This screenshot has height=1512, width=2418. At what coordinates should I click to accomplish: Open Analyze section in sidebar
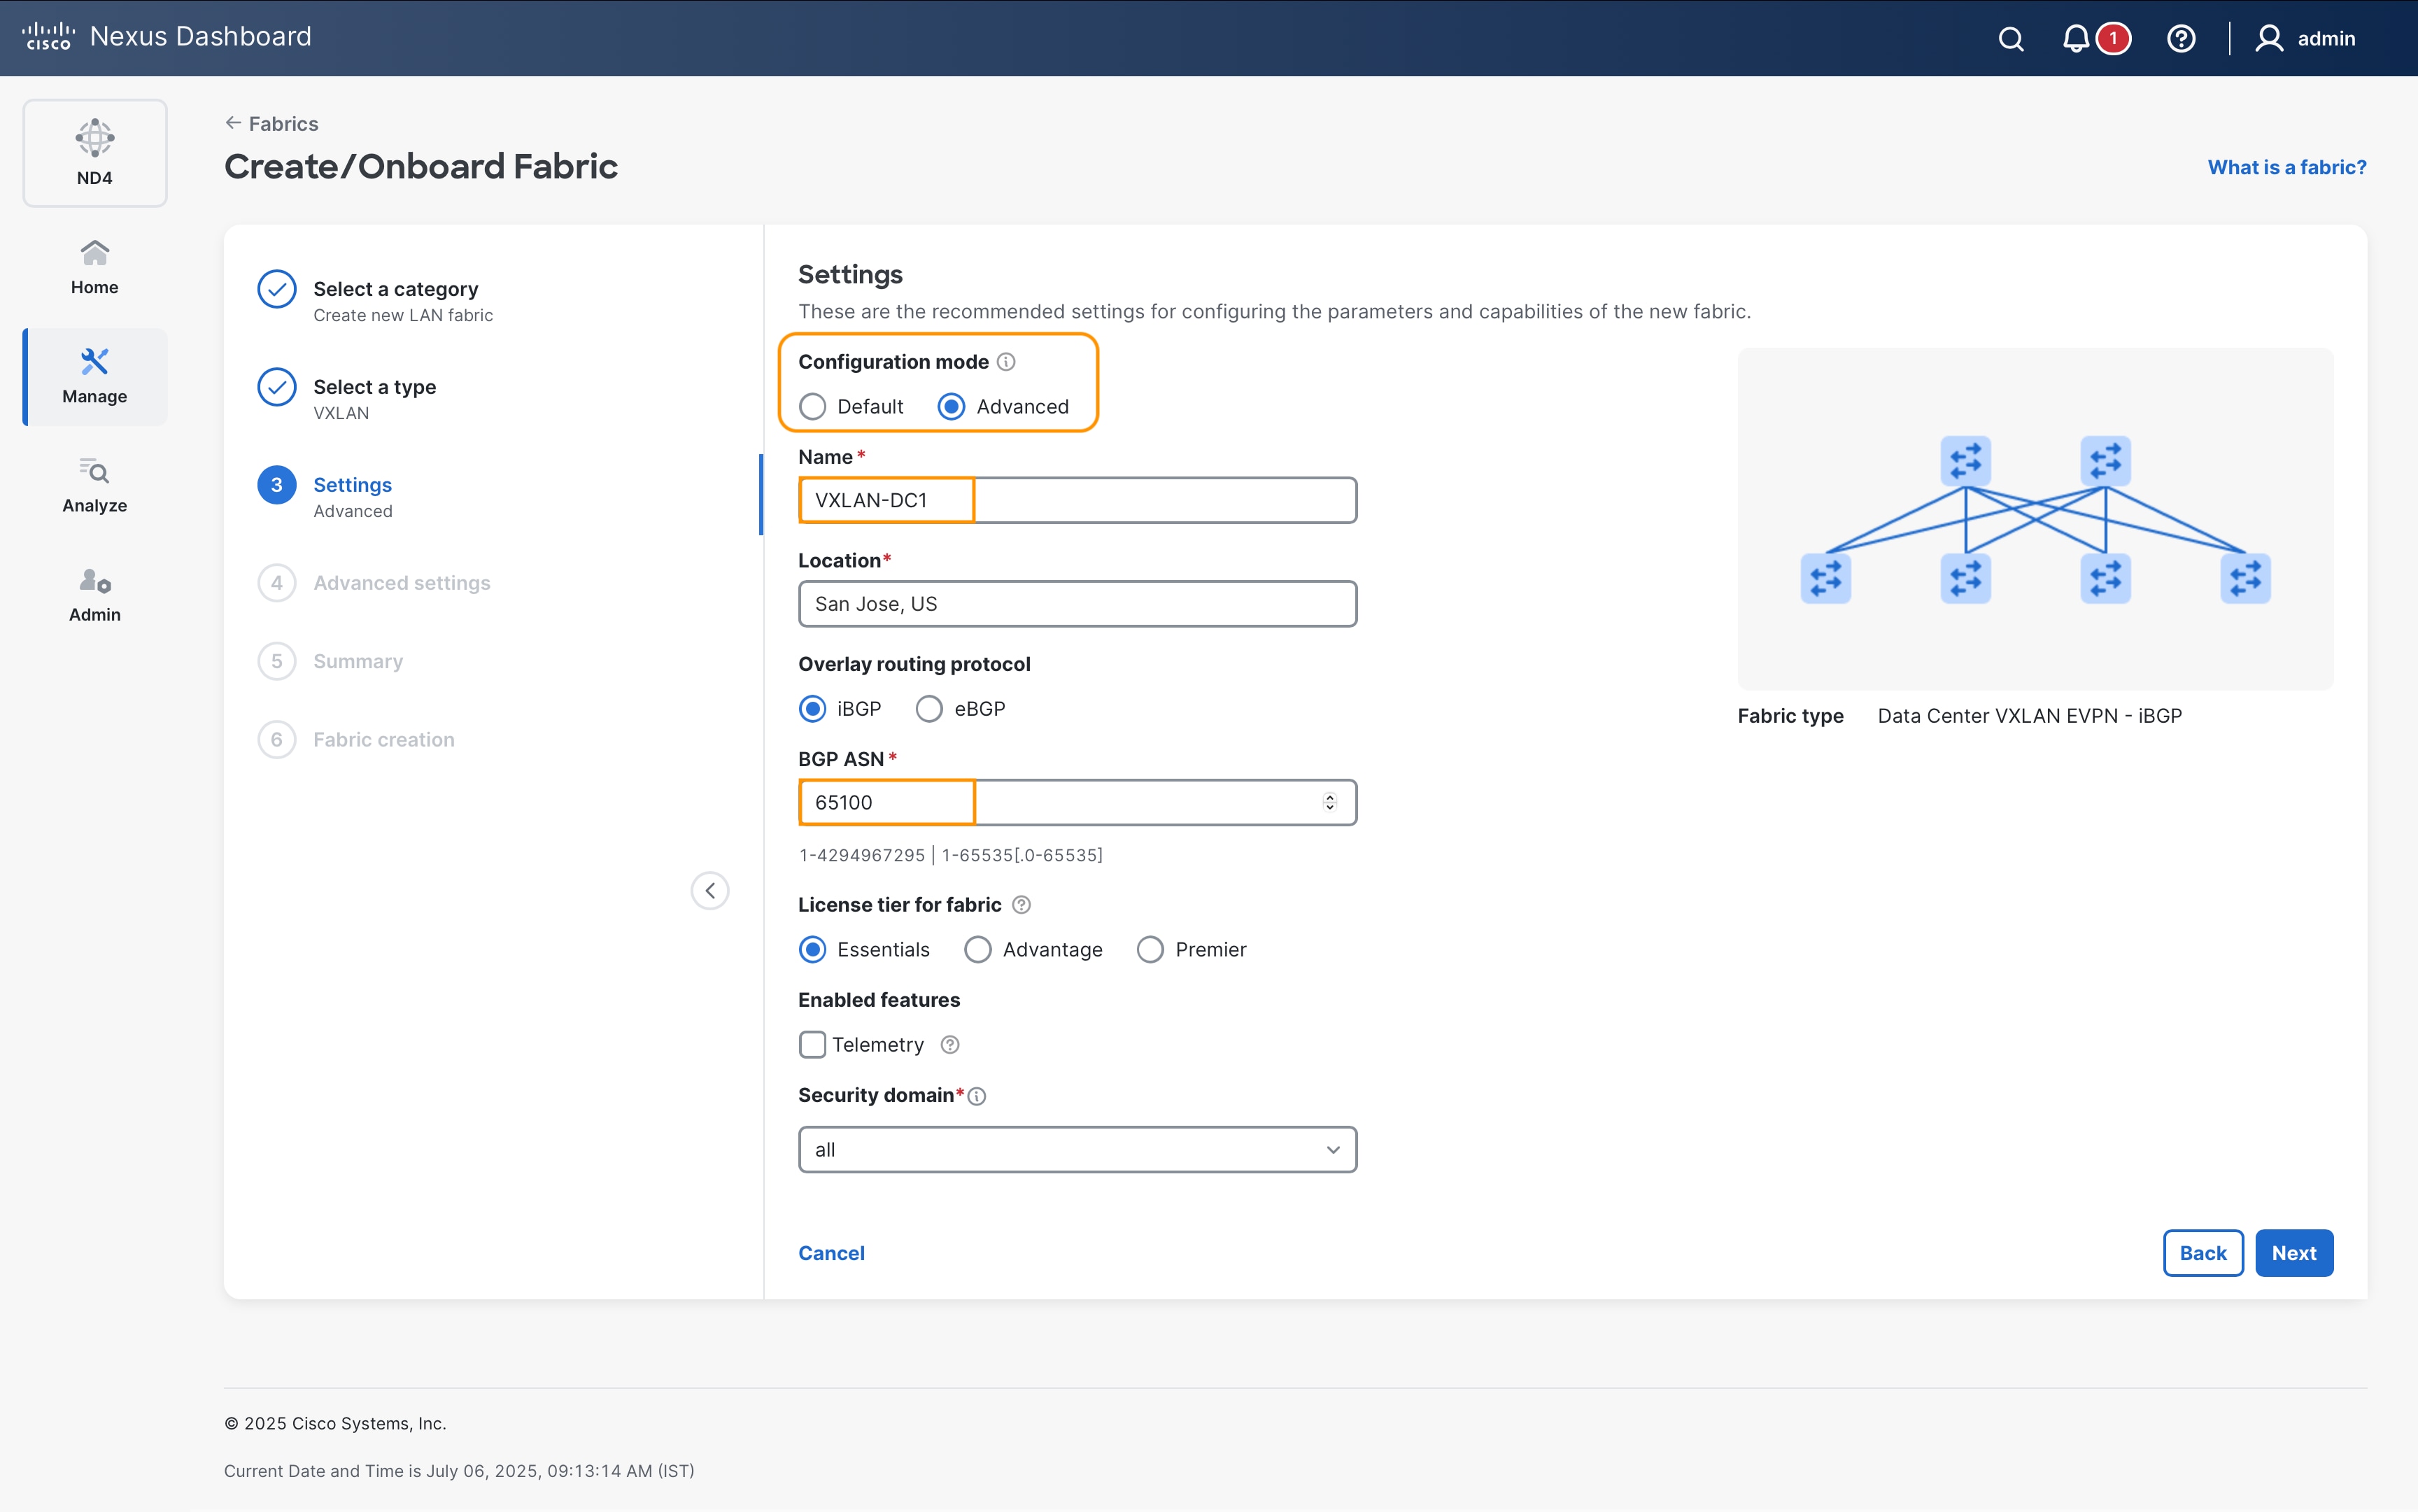tap(95, 486)
